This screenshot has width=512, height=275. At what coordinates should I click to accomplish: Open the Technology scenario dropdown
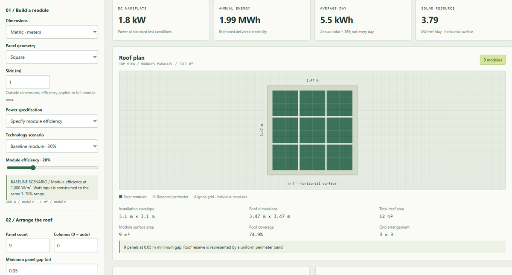[x=52, y=146]
